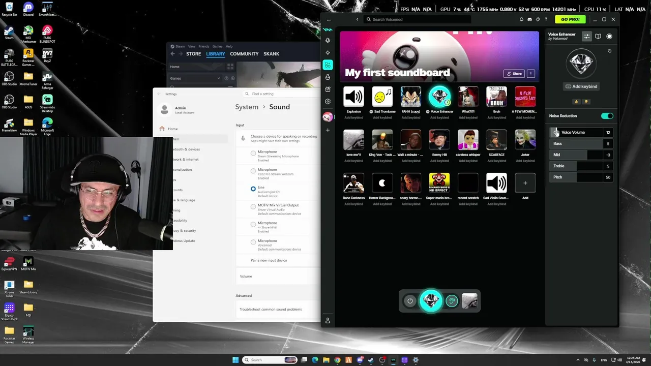Image resolution: width=651 pixels, height=366 pixels.
Task: Open Windows Start menu
Action: pos(235,360)
